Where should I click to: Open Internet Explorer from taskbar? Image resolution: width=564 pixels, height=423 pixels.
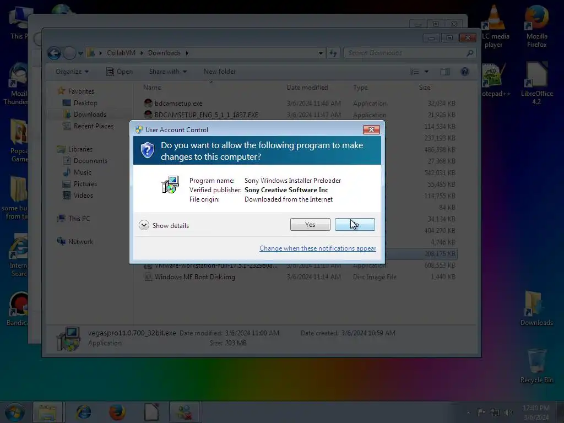click(84, 412)
